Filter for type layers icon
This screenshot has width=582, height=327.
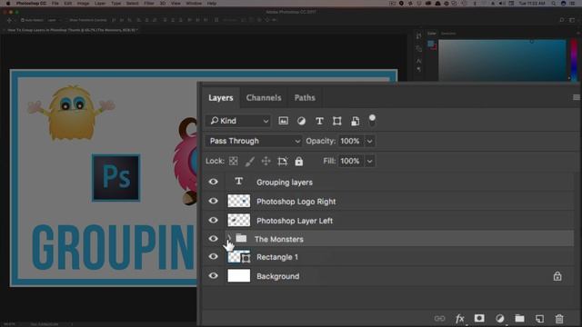point(319,121)
